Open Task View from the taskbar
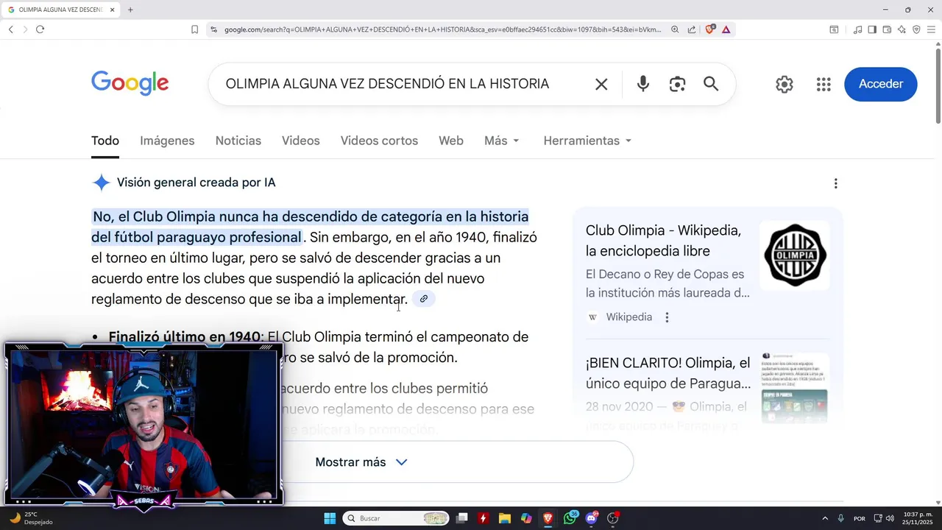The height and width of the screenshot is (530, 942). click(461, 518)
